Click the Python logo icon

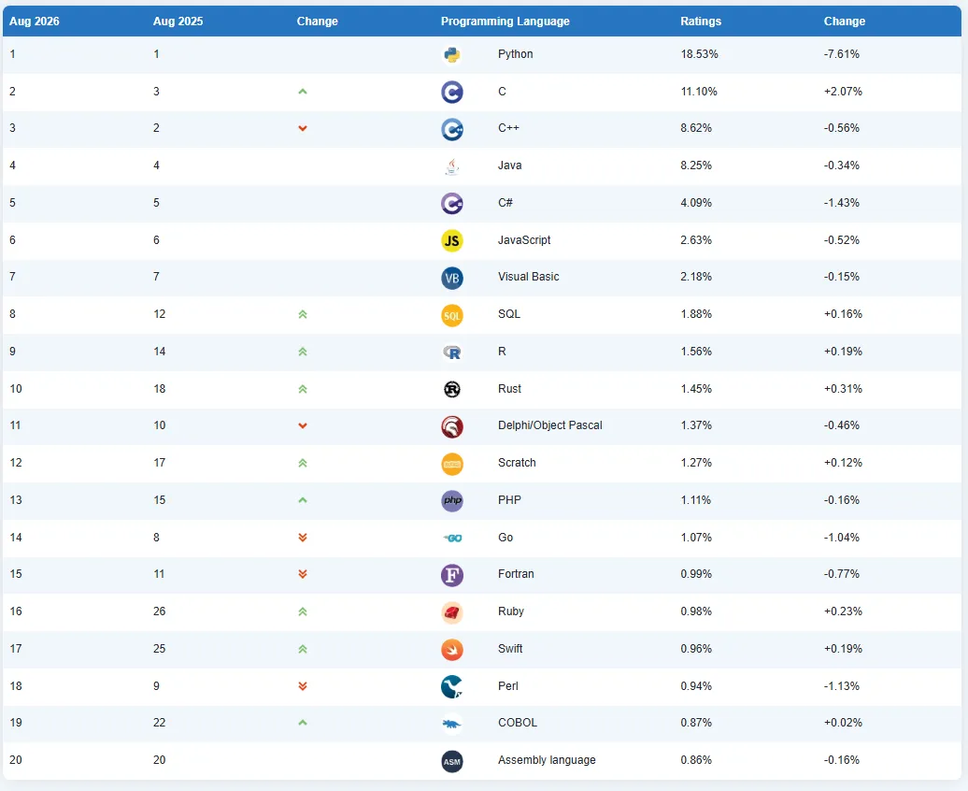click(x=452, y=55)
